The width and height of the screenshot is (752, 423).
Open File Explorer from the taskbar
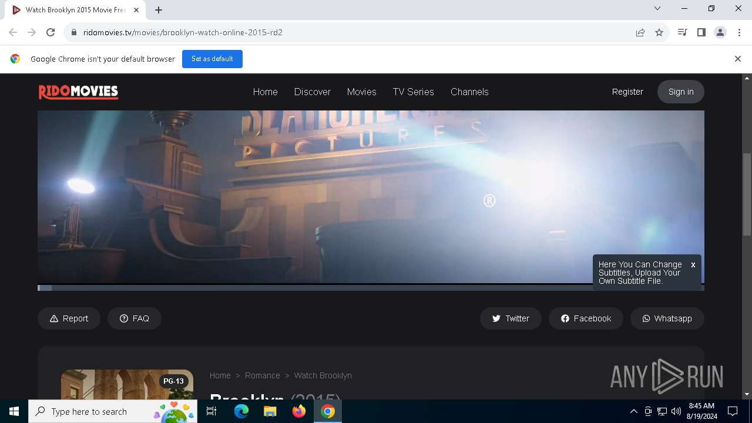[270, 411]
